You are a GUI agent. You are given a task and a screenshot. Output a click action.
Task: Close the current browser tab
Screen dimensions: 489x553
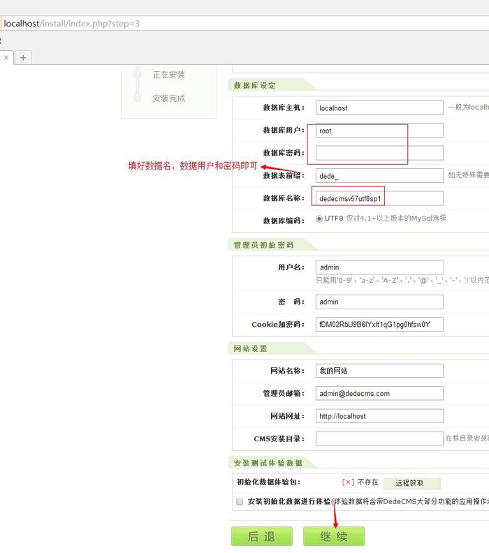(6, 58)
